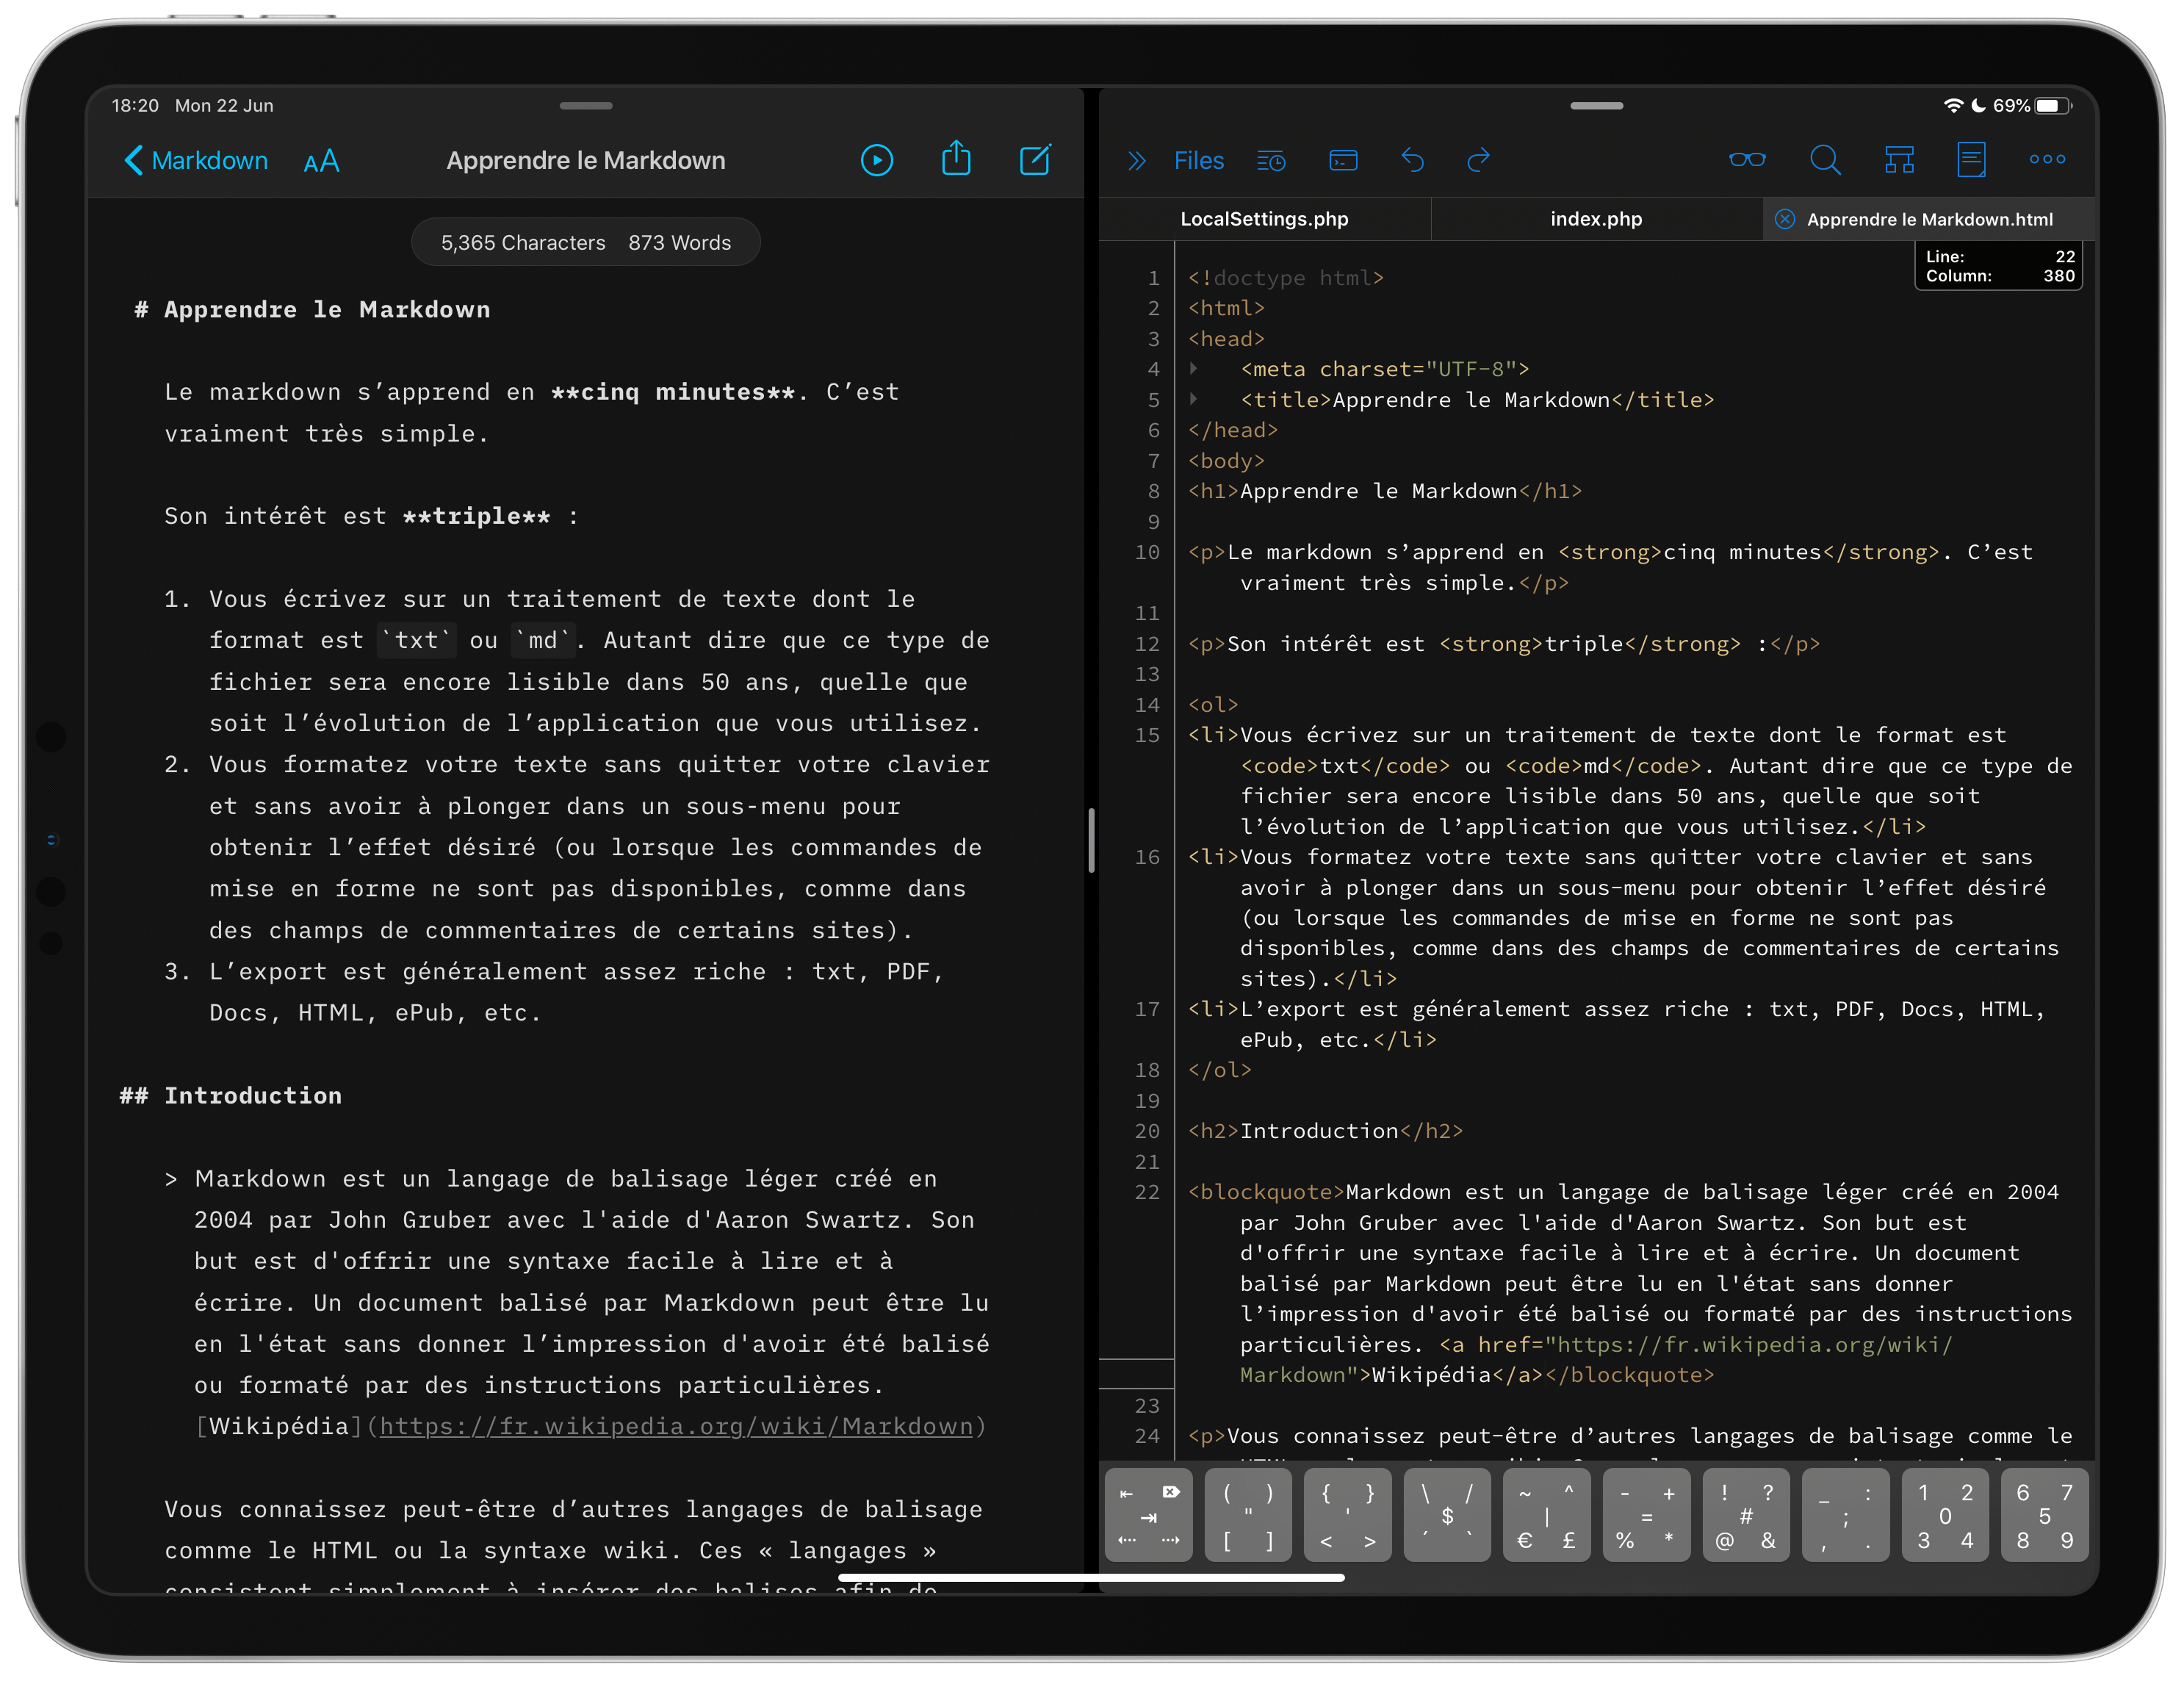Click the <!doctype html> code line
Viewport: 2184px width, 1681px height.
point(1286,278)
